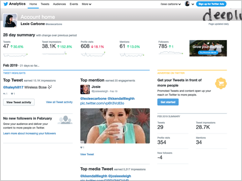Click the 354 Profile visits summary value
242x181 pixels.
[162, 142]
